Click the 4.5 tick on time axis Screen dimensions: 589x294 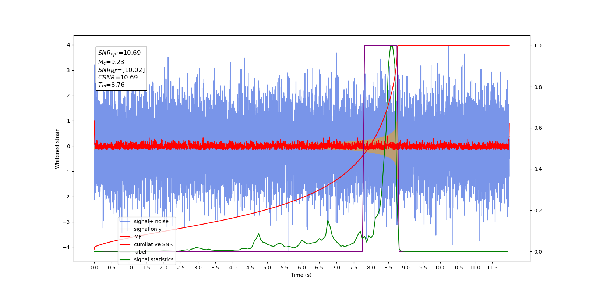(250, 268)
